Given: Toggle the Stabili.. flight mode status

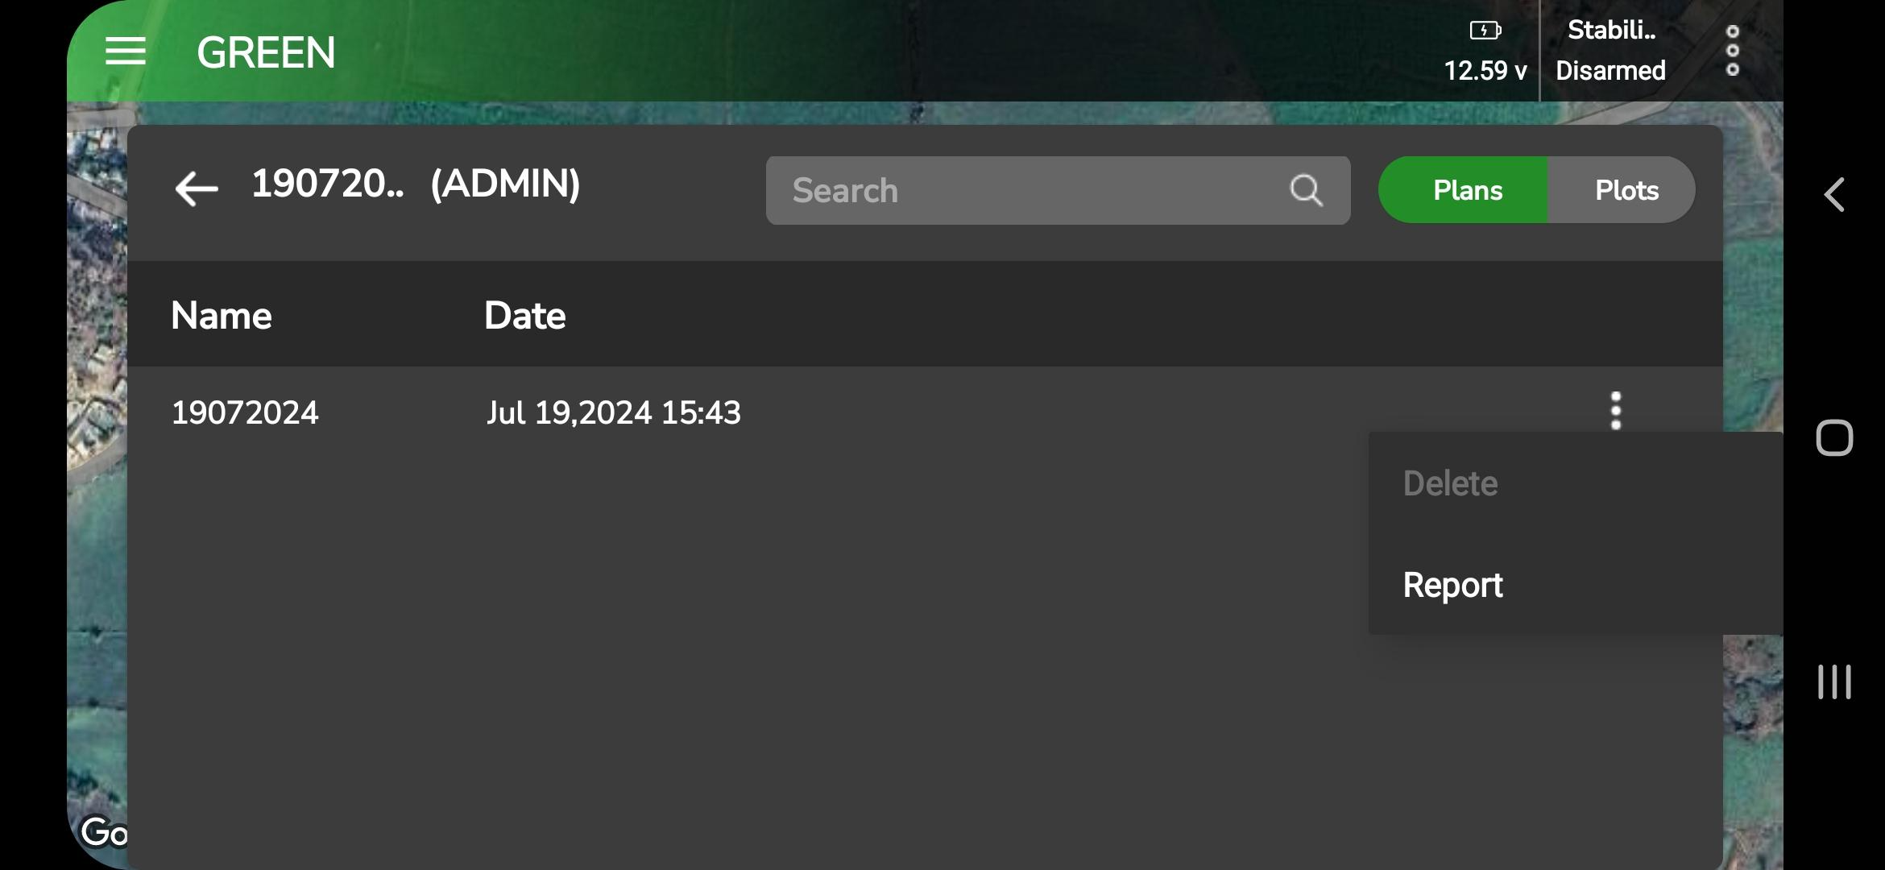Looking at the screenshot, I should [x=1611, y=31].
